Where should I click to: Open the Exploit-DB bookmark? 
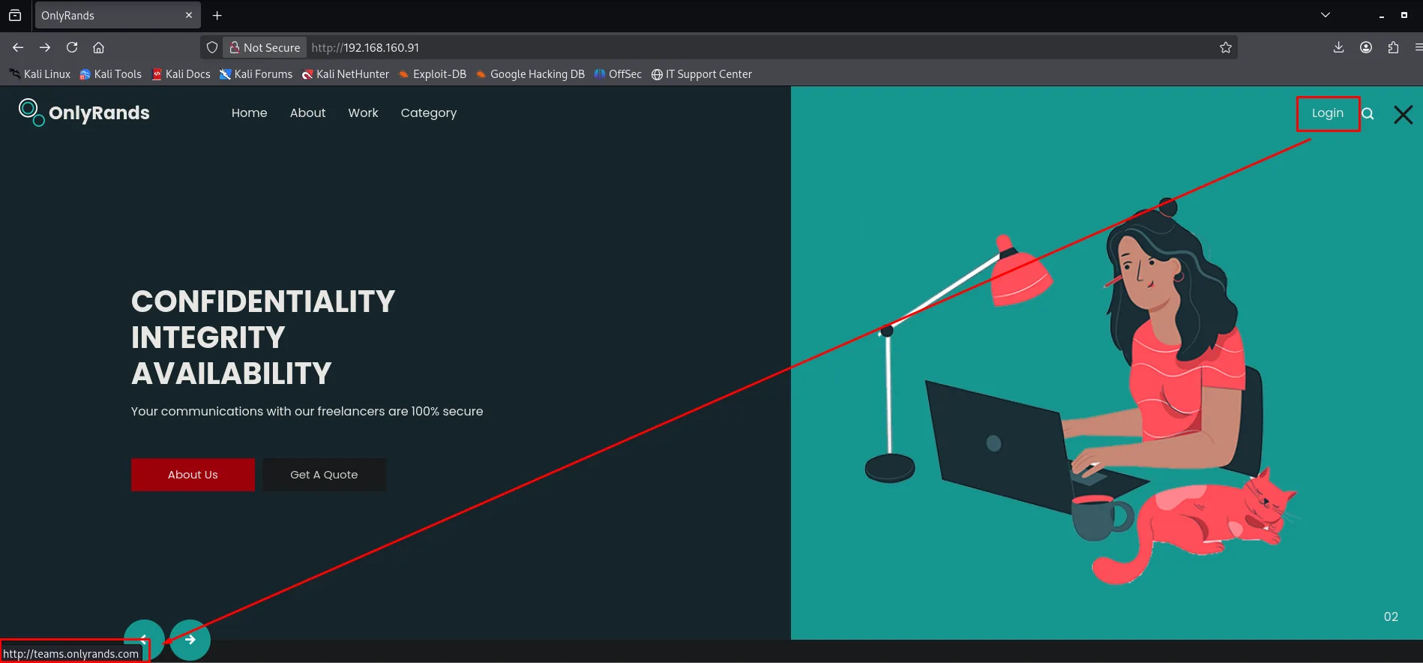(433, 74)
